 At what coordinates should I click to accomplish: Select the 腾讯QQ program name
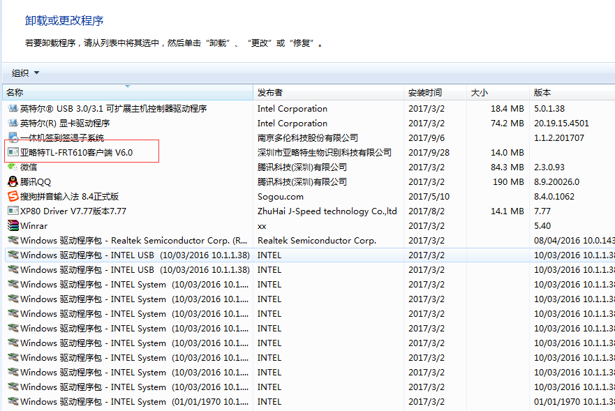point(36,182)
